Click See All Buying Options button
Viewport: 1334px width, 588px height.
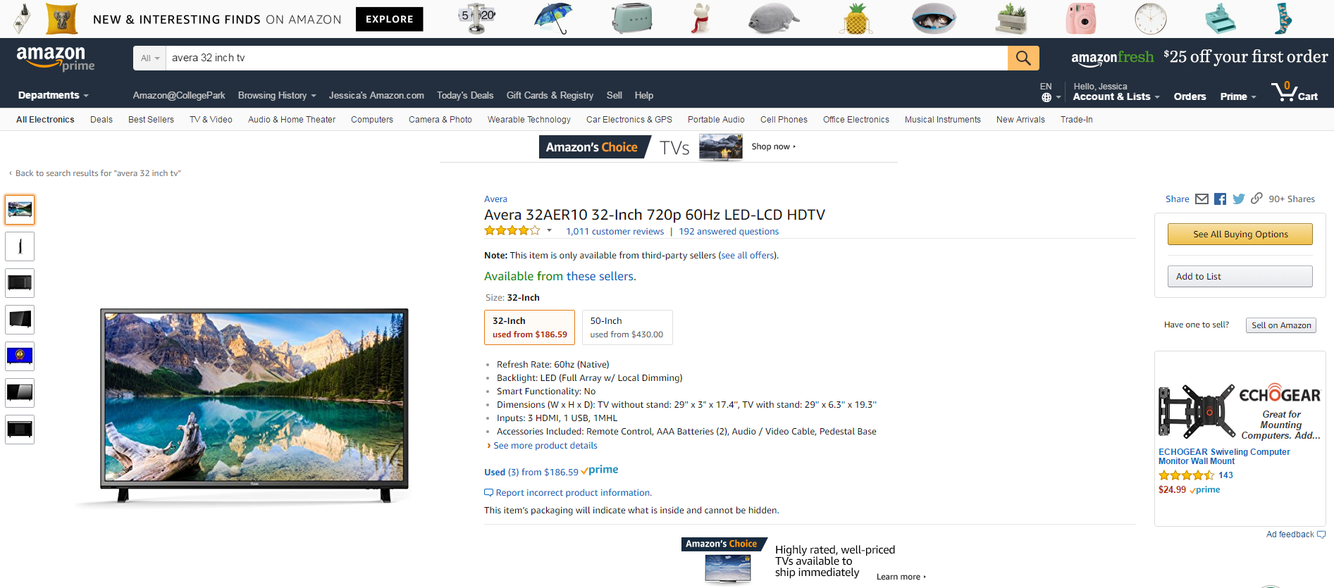1240,234
